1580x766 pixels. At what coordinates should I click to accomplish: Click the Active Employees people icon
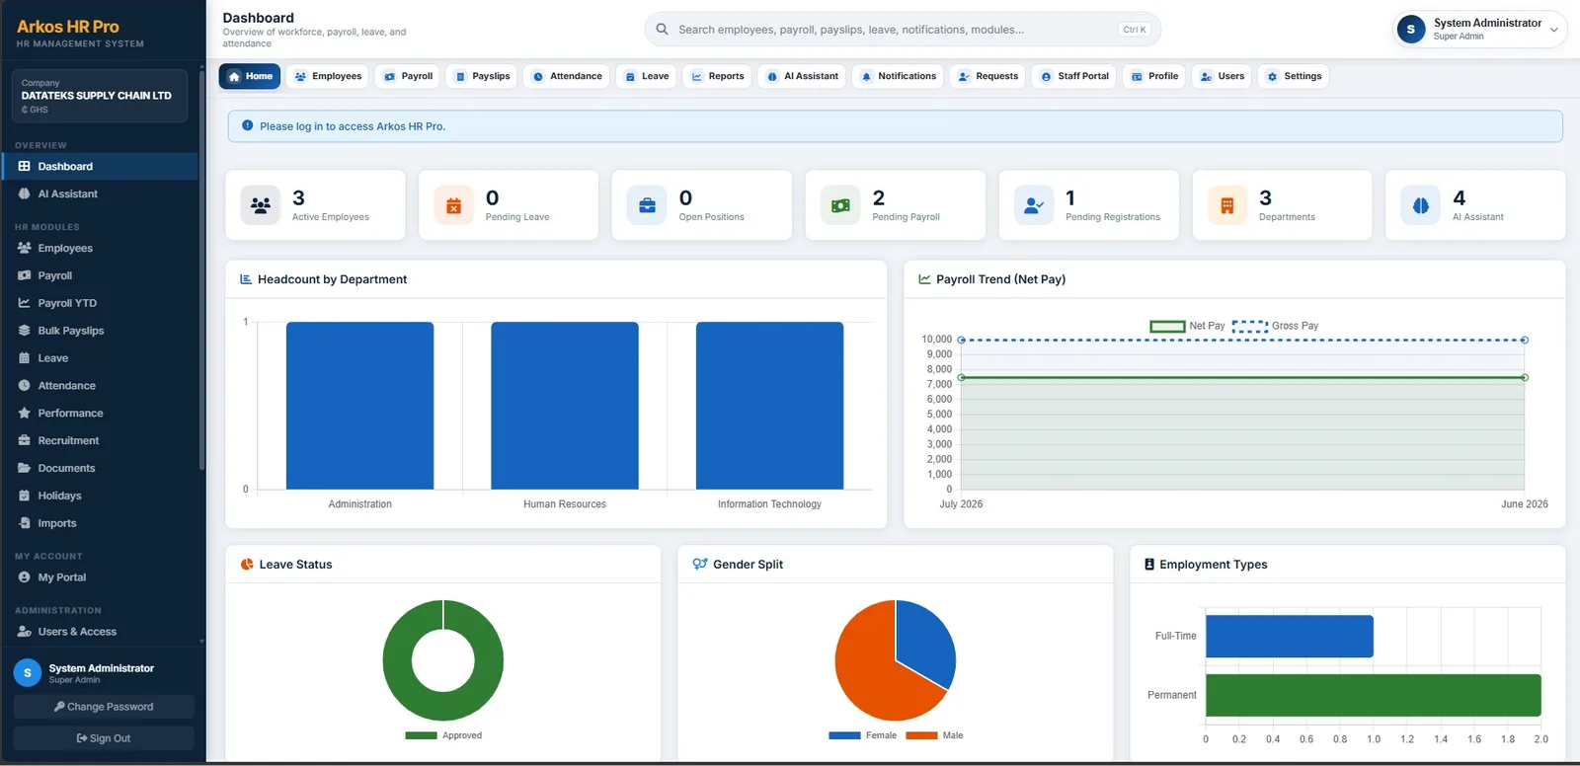click(261, 205)
